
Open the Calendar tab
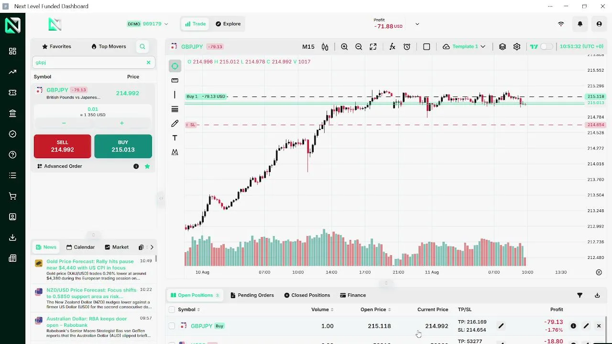pos(80,247)
